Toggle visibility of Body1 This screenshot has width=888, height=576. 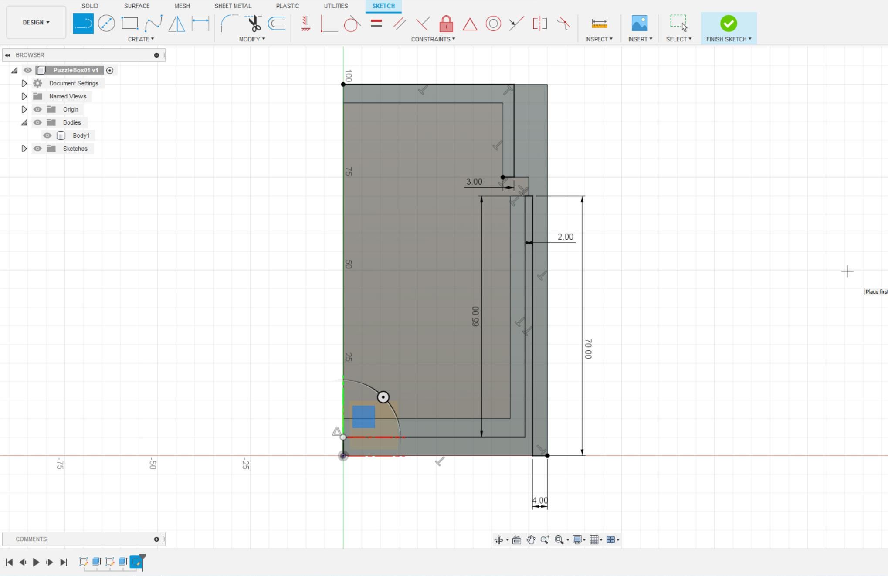tap(47, 136)
